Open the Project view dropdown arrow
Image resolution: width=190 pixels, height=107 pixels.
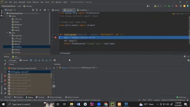point(15,10)
